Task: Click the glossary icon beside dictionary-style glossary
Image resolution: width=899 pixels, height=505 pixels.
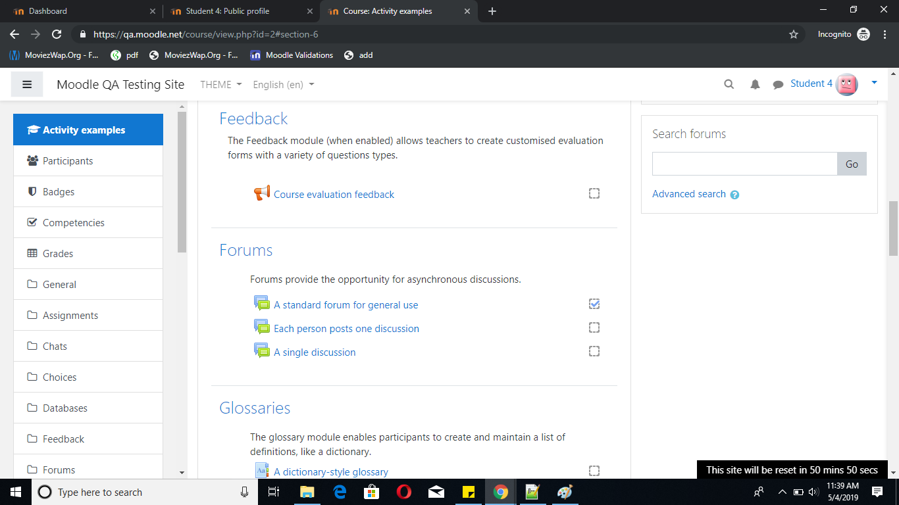Action: (x=262, y=471)
